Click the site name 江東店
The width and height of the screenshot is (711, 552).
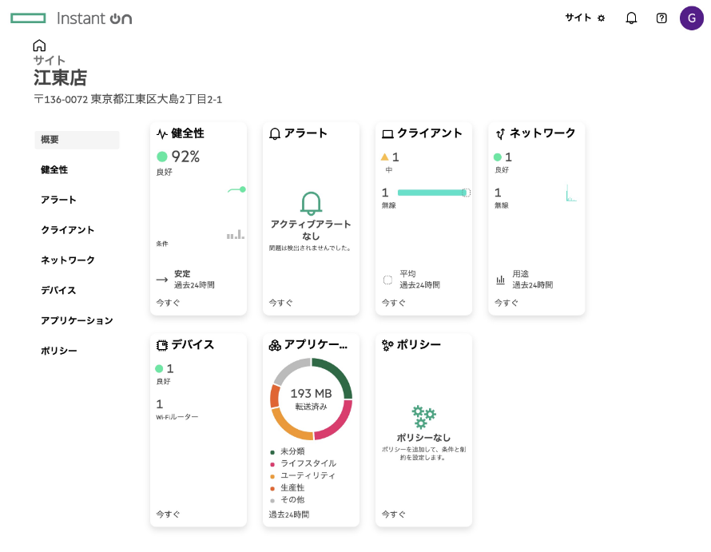pos(60,77)
